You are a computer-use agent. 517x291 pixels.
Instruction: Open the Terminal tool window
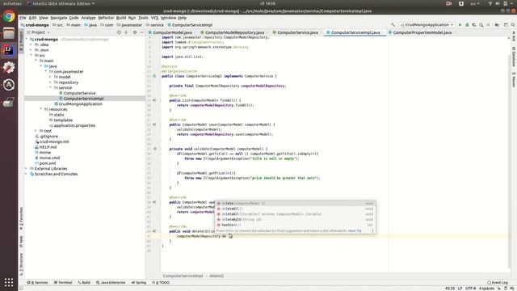tap(63, 282)
